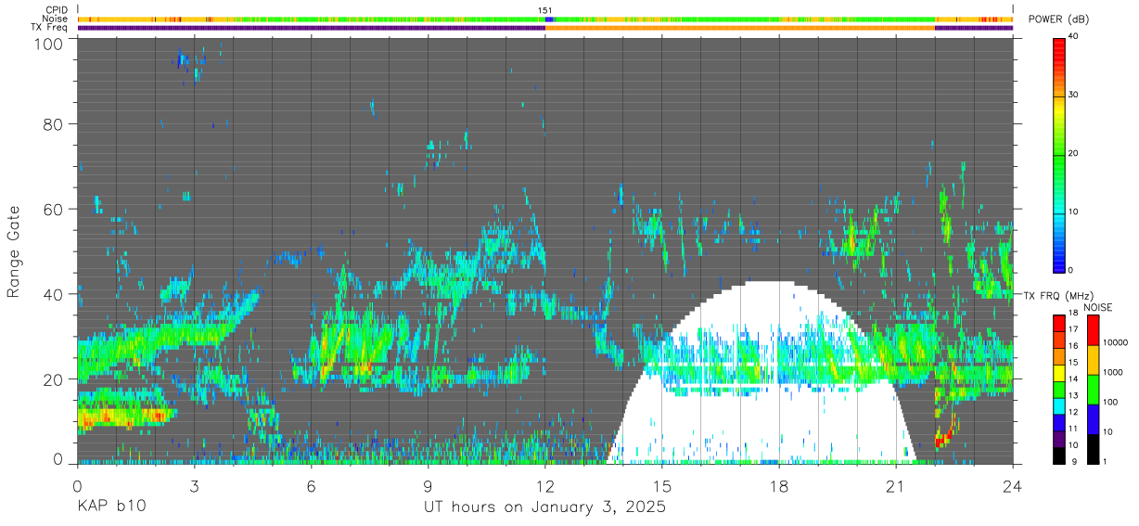Click the '9' tick on TX FRQ legend
This screenshot has height=526, width=1139.
1073,461
